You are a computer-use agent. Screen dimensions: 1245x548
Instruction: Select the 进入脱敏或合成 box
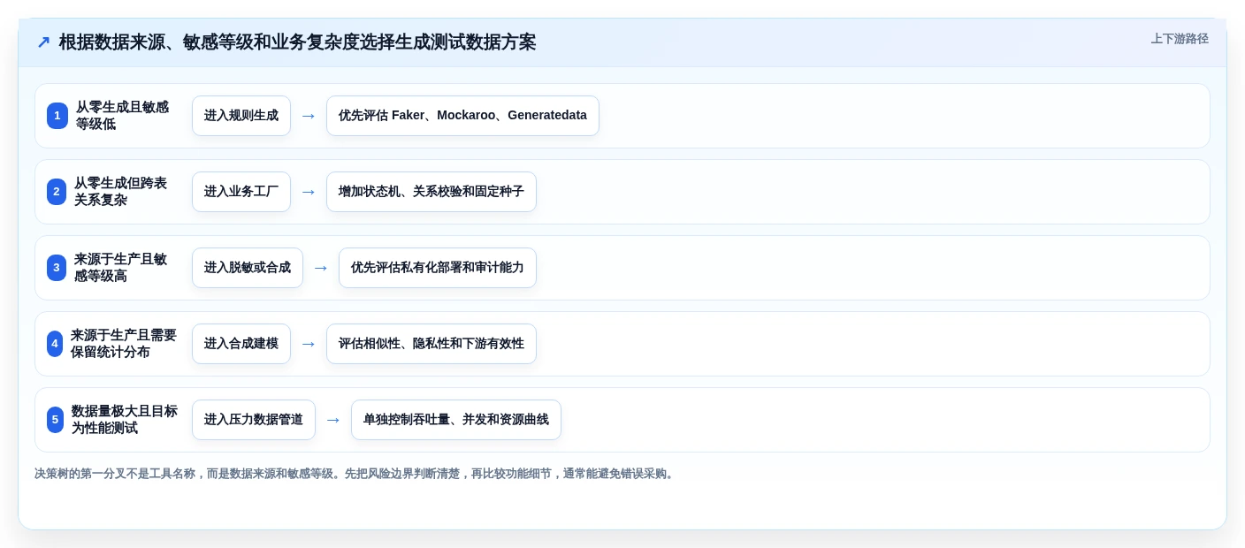coord(248,268)
